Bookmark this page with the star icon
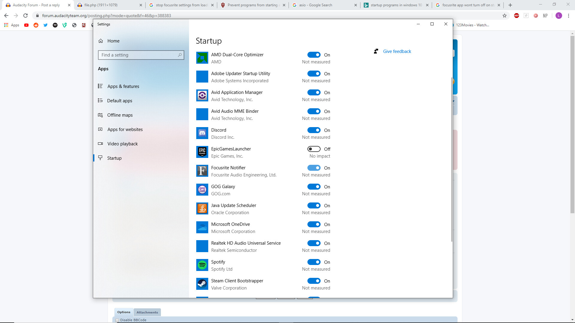This screenshot has width=575, height=323. (x=505, y=16)
